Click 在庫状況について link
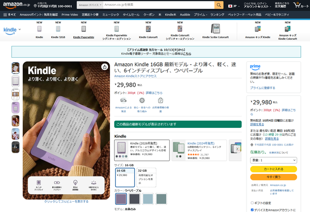Image resolution: width=310 pixels, height=212 pixels. [278, 153]
